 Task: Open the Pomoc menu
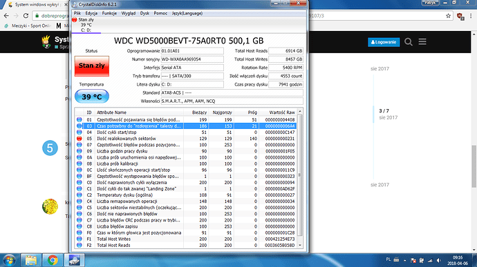tap(160, 13)
